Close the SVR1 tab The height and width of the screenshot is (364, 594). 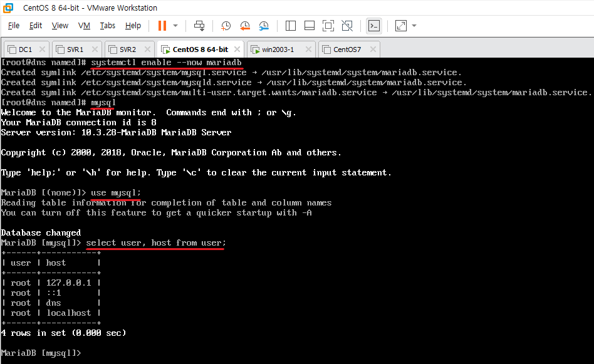[x=95, y=49]
